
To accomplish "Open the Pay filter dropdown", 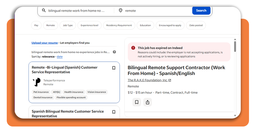I will click(x=36, y=25).
